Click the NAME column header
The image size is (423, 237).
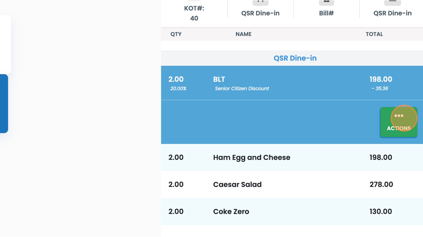click(243, 34)
